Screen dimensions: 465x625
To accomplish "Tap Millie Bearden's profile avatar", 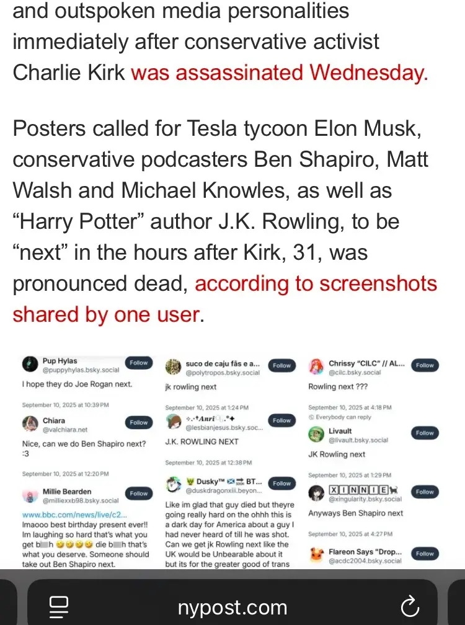I will [x=29, y=495].
